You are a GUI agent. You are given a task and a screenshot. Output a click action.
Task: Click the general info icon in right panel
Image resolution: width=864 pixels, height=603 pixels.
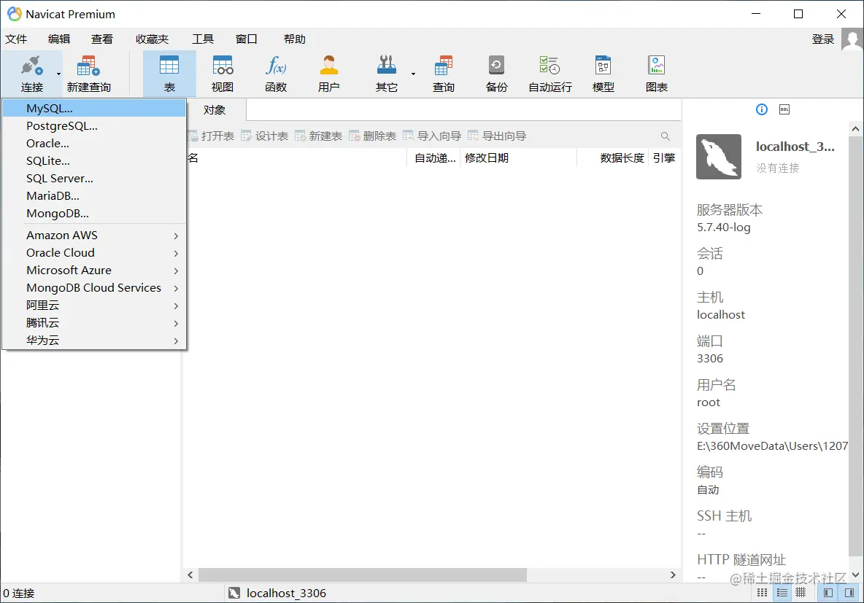click(x=762, y=109)
